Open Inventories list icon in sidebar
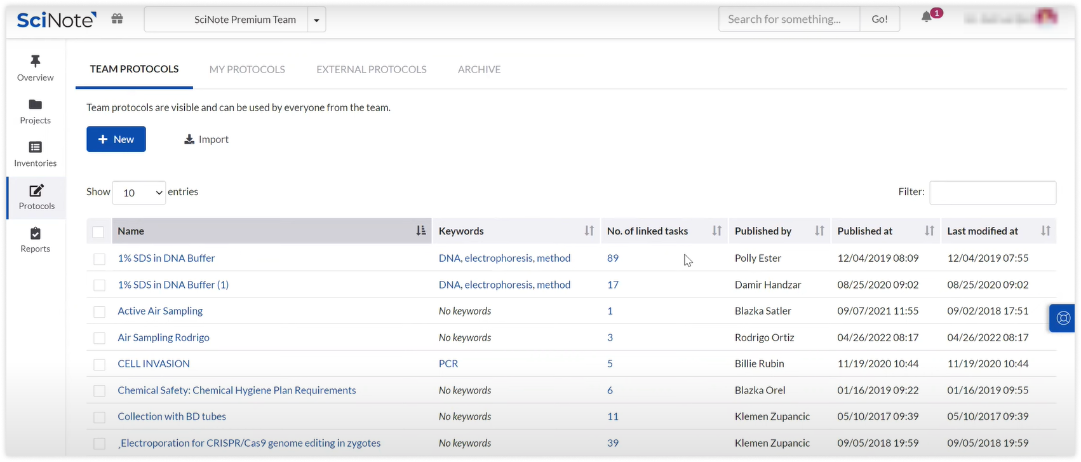 36,147
